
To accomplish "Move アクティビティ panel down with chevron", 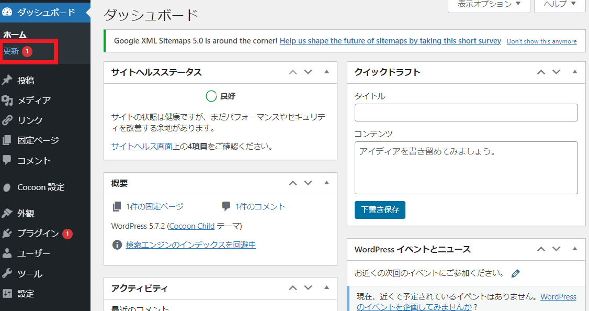I will (x=308, y=287).
